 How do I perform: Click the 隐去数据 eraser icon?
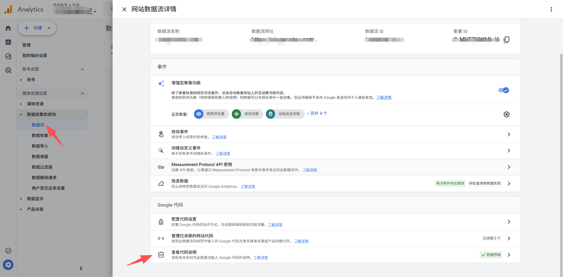pyautogui.click(x=161, y=183)
